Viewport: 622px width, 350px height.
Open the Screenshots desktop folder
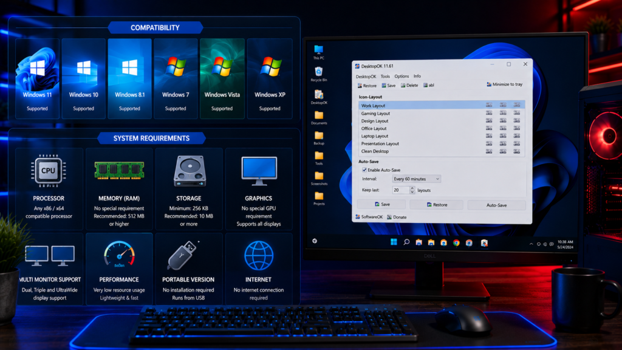click(319, 178)
